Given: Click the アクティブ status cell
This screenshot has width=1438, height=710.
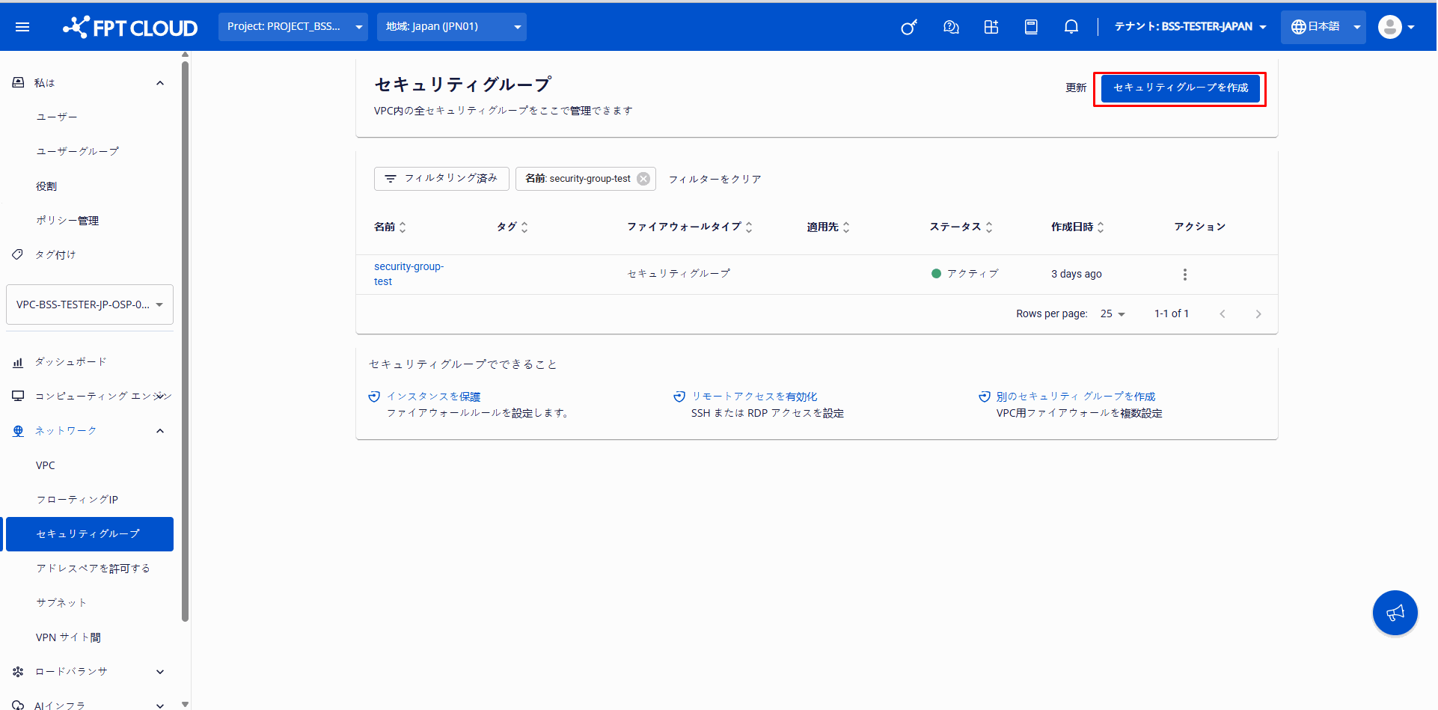Looking at the screenshot, I should pos(965,275).
